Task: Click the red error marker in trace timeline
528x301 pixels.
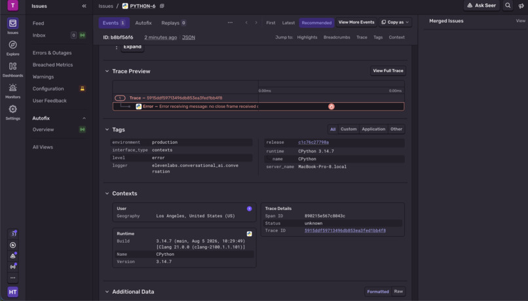Action: coord(331,106)
